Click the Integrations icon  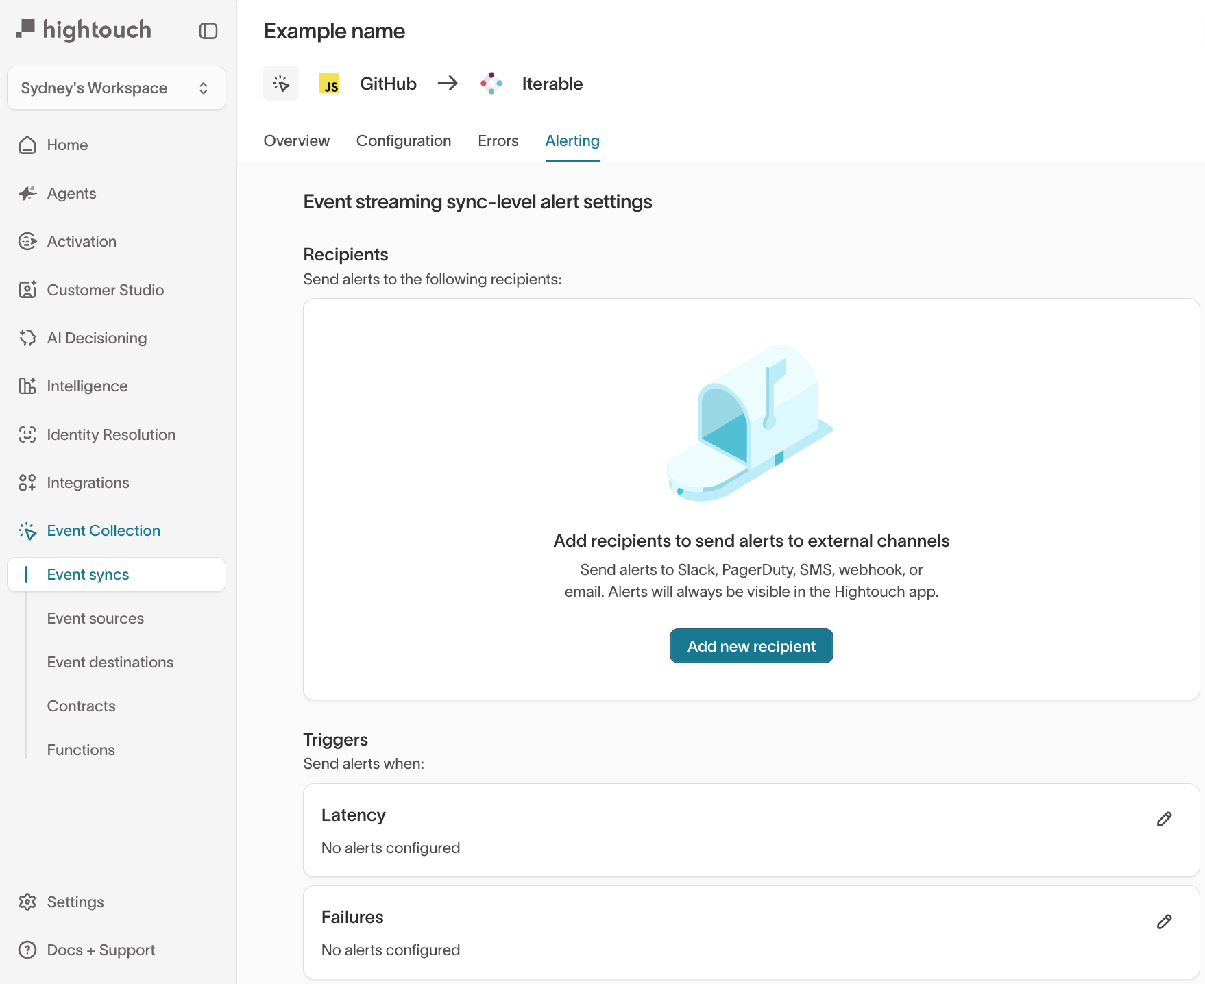pos(27,482)
